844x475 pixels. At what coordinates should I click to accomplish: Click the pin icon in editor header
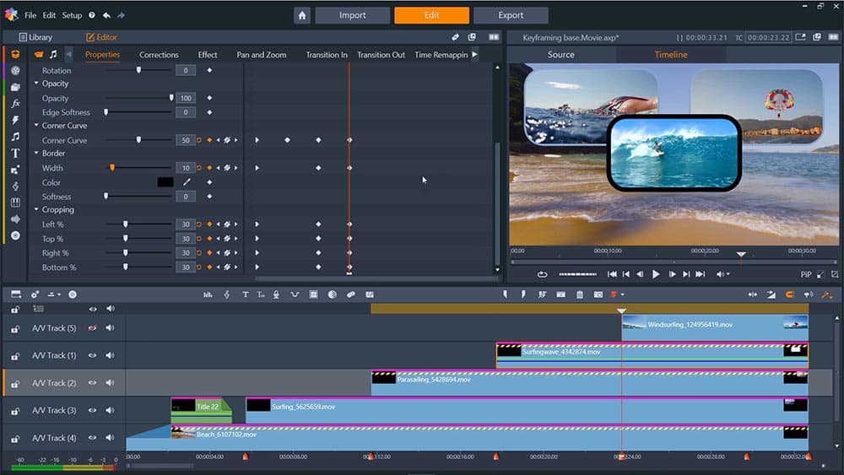pyautogui.click(x=456, y=37)
